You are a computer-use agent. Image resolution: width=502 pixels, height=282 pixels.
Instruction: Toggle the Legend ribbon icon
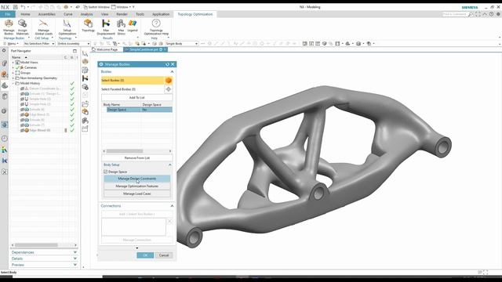(133, 26)
